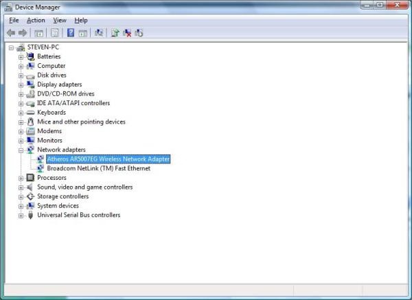Viewport: 412px width, 300px height.
Task: Select Atheros AR5007EG Wireless Network Adapter
Action: point(108,159)
